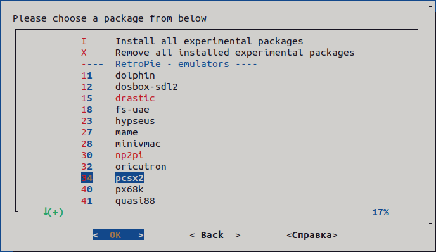Open help via the Справка button
Screen dimensions: 436x252
(312, 235)
